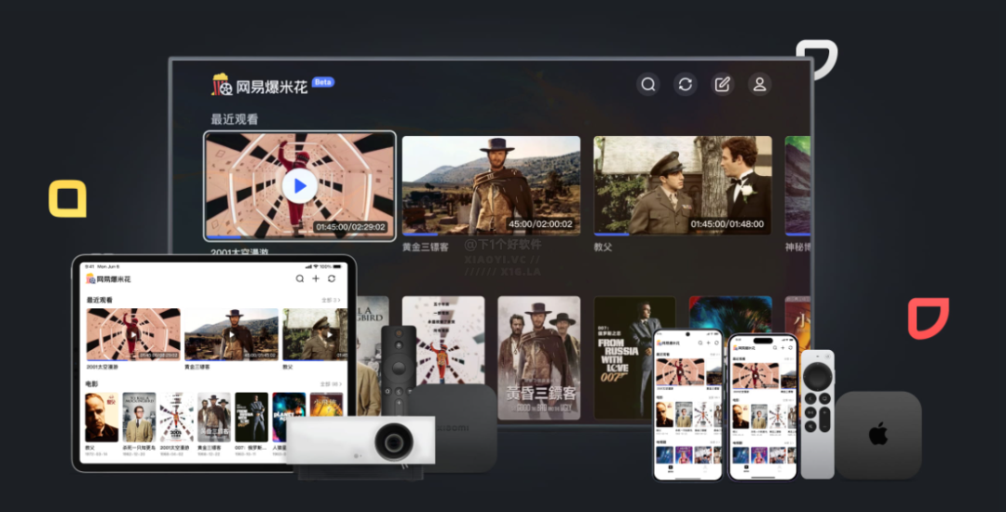The width and height of the screenshot is (1006, 512).
Task: Open the 007 movie poster on the tablet
Action: (251, 417)
